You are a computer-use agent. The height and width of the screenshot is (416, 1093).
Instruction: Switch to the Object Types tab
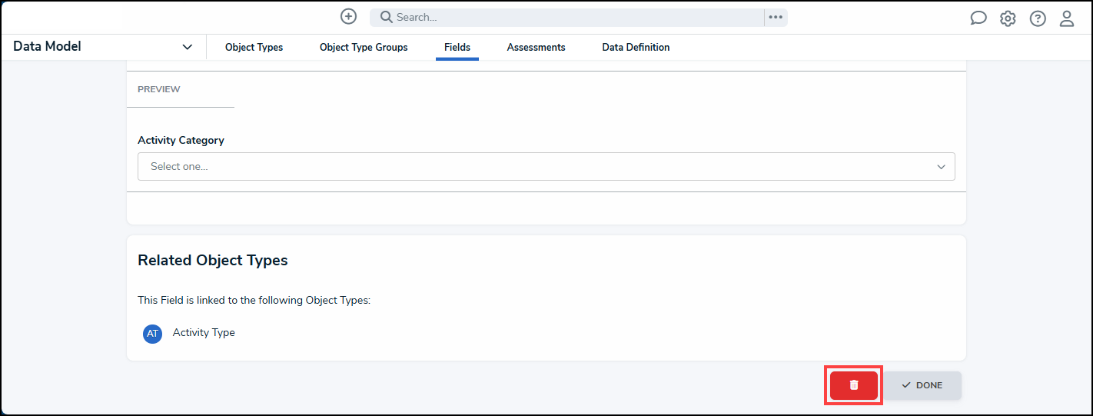254,48
